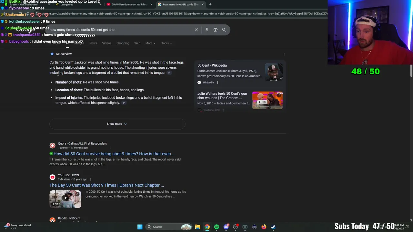Click the YouTube favicon on the OWN result
This screenshot has height=232, width=413.
[52, 177]
